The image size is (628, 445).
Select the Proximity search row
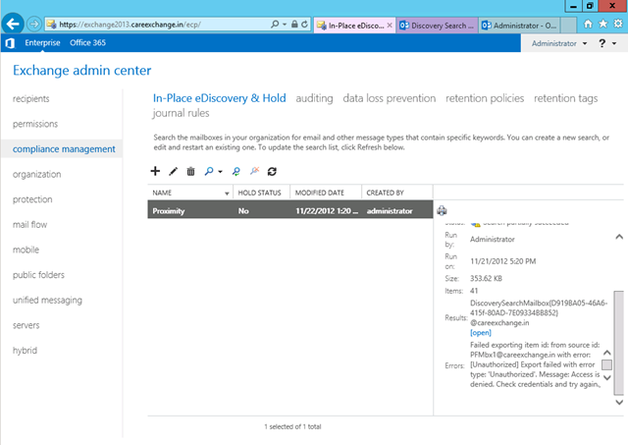coord(290,211)
